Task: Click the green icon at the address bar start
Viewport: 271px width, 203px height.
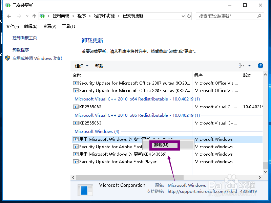Action: tap(42, 16)
